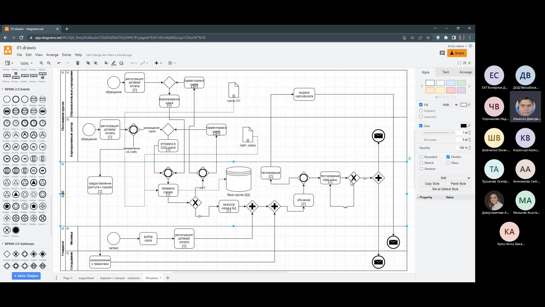Click the redo arrow icon
The image size is (545, 307).
(67, 63)
